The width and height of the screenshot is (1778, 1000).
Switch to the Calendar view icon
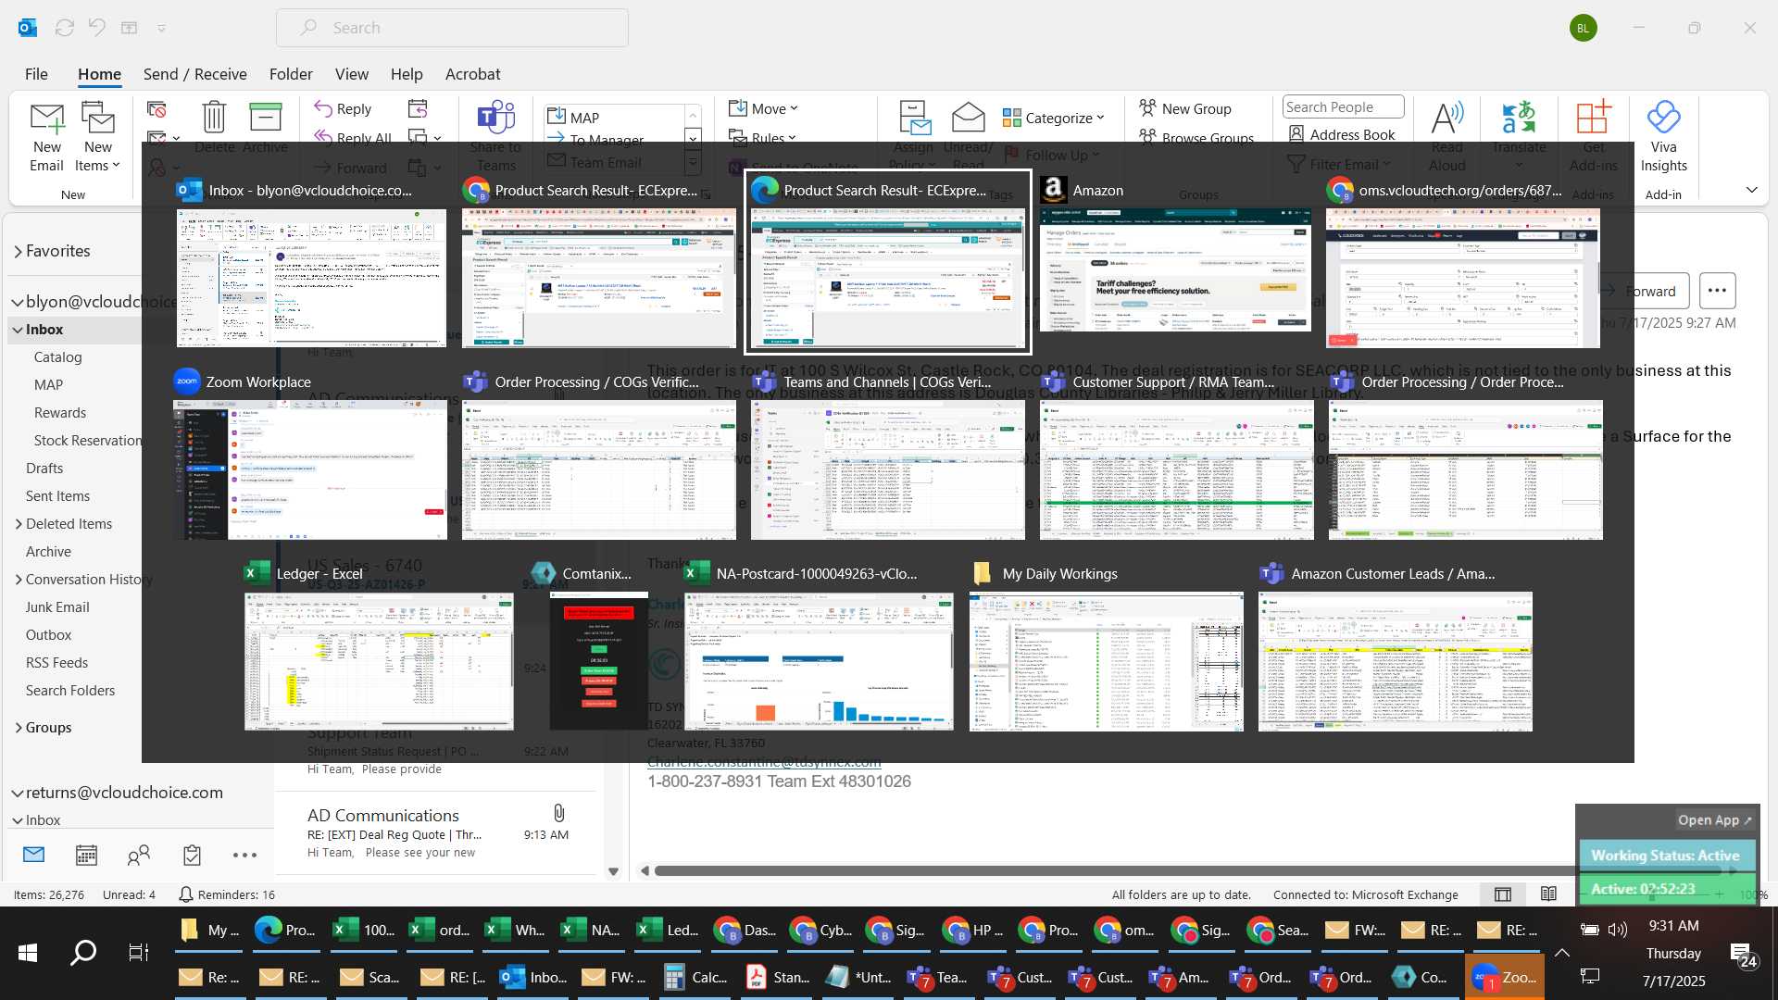click(86, 855)
